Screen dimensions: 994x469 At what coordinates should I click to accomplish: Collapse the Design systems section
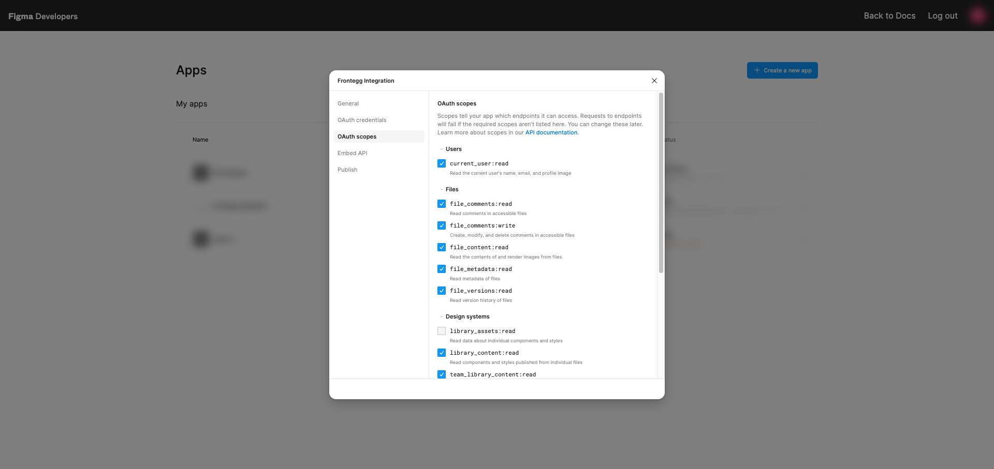pos(442,316)
